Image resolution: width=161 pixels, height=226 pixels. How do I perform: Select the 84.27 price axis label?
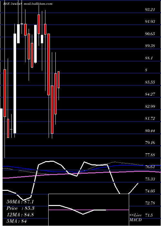click(150, 94)
